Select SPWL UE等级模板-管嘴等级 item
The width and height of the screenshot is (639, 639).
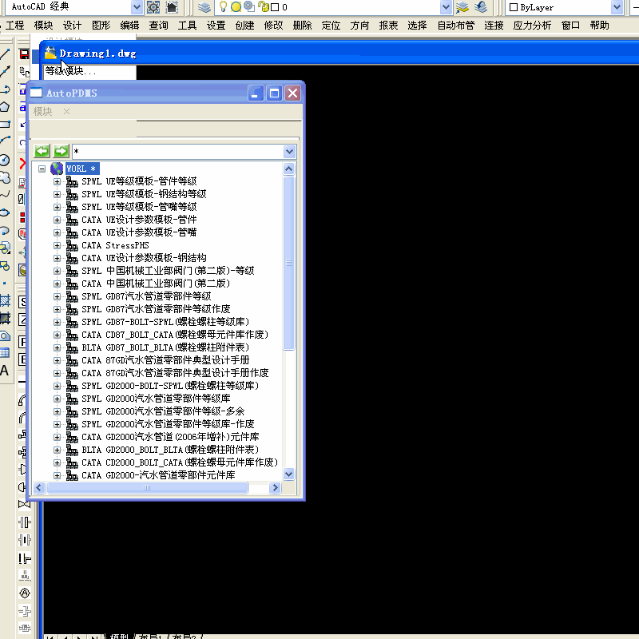click(x=139, y=207)
